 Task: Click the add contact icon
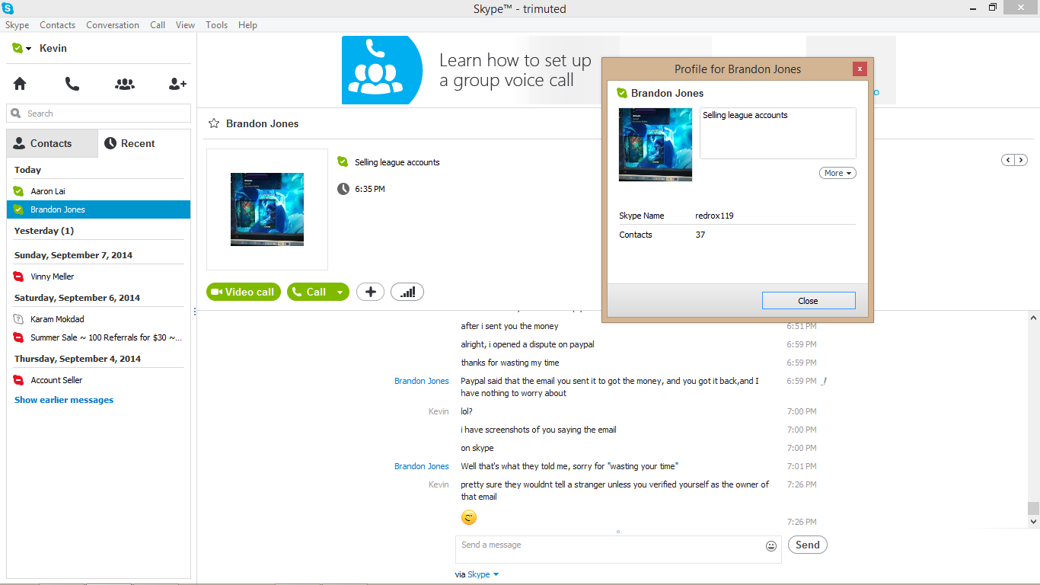click(x=177, y=85)
